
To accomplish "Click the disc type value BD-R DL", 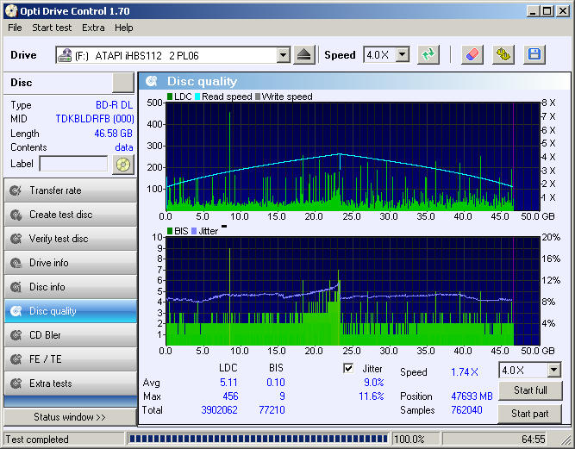I will pos(114,105).
